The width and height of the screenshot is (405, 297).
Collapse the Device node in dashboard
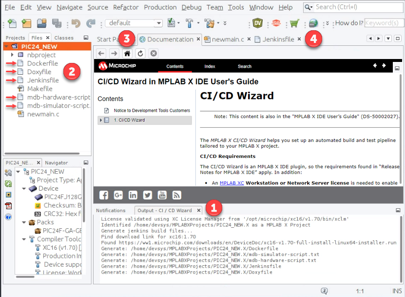pyautogui.click(x=24, y=188)
